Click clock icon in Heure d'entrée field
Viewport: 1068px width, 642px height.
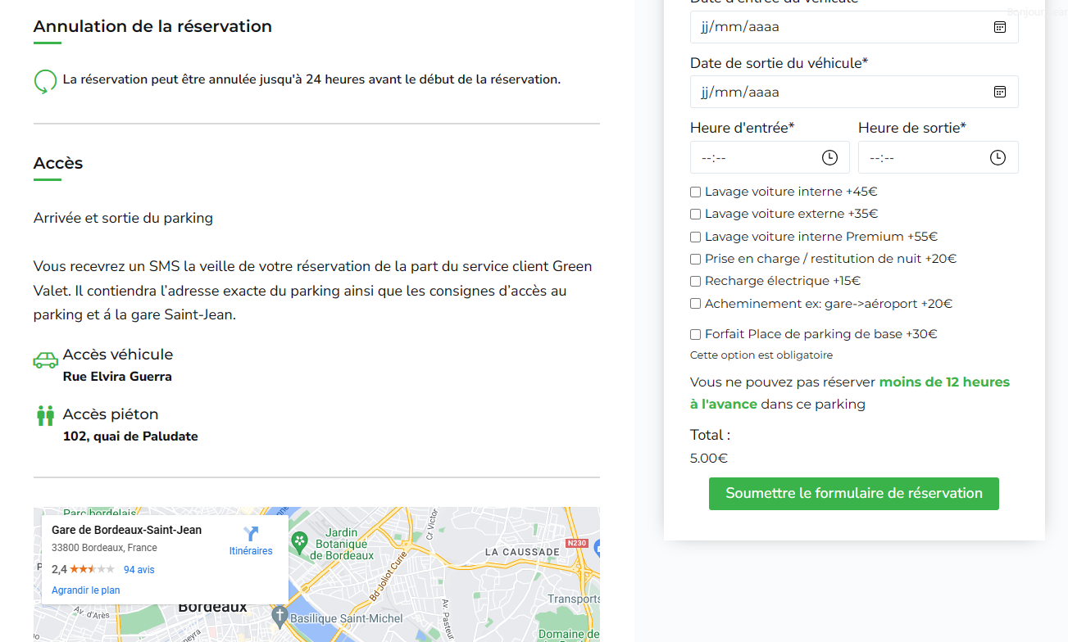[829, 157]
